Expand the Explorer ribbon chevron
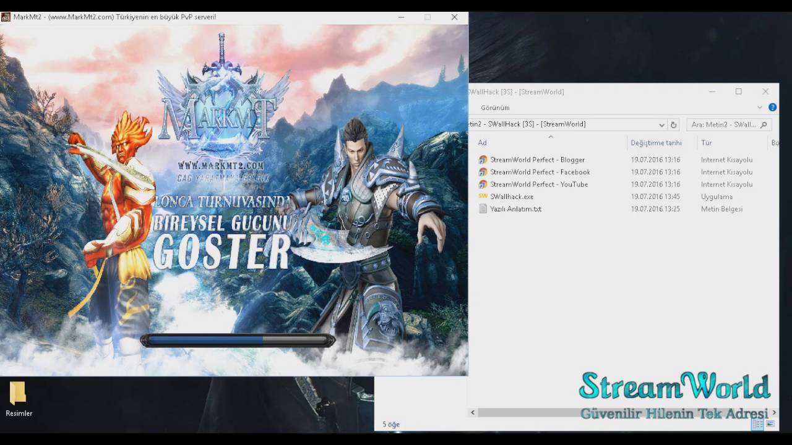 (x=760, y=108)
